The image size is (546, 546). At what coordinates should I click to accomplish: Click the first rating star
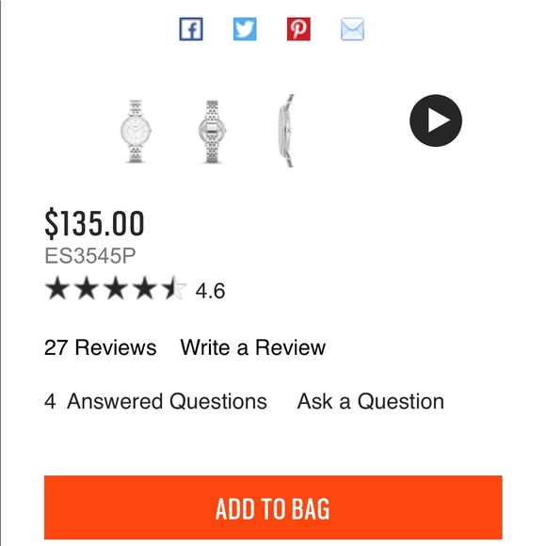click(x=57, y=288)
